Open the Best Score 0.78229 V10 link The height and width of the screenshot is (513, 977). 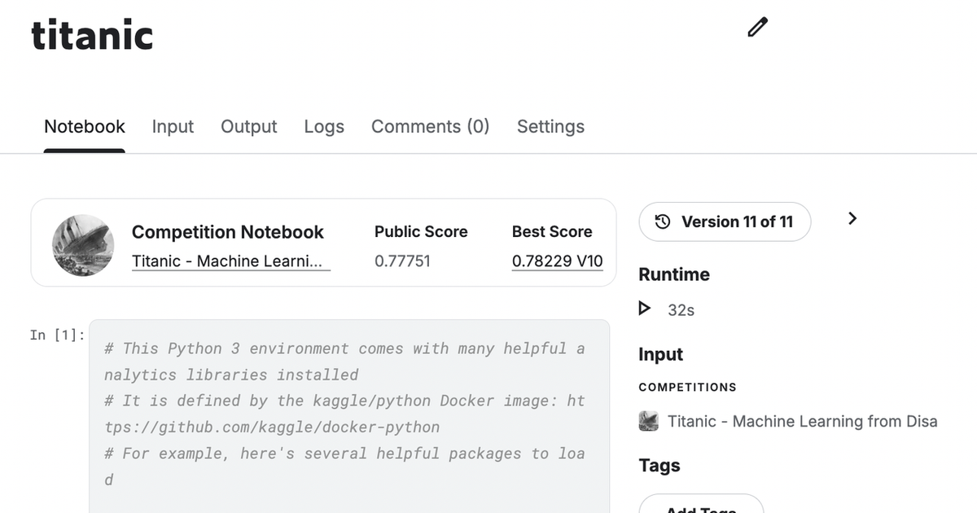click(x=557, y=261)
